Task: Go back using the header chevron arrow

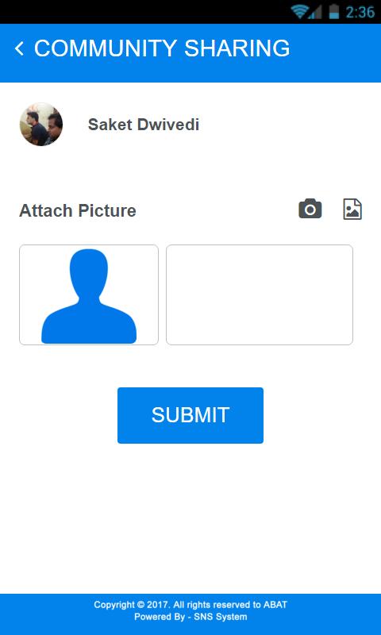Action: pos(18,48)
